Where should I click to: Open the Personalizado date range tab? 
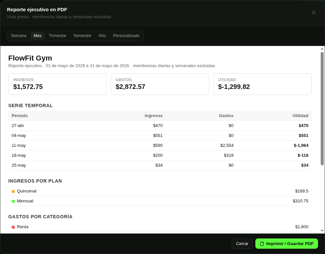click(x=126, y=35)
